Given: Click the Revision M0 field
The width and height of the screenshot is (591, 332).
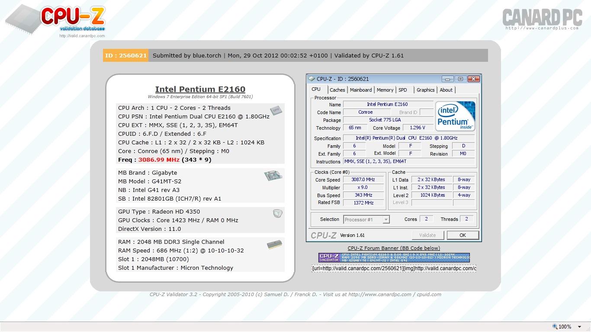Looking at the screenshot, I should [x=463, y=154].
